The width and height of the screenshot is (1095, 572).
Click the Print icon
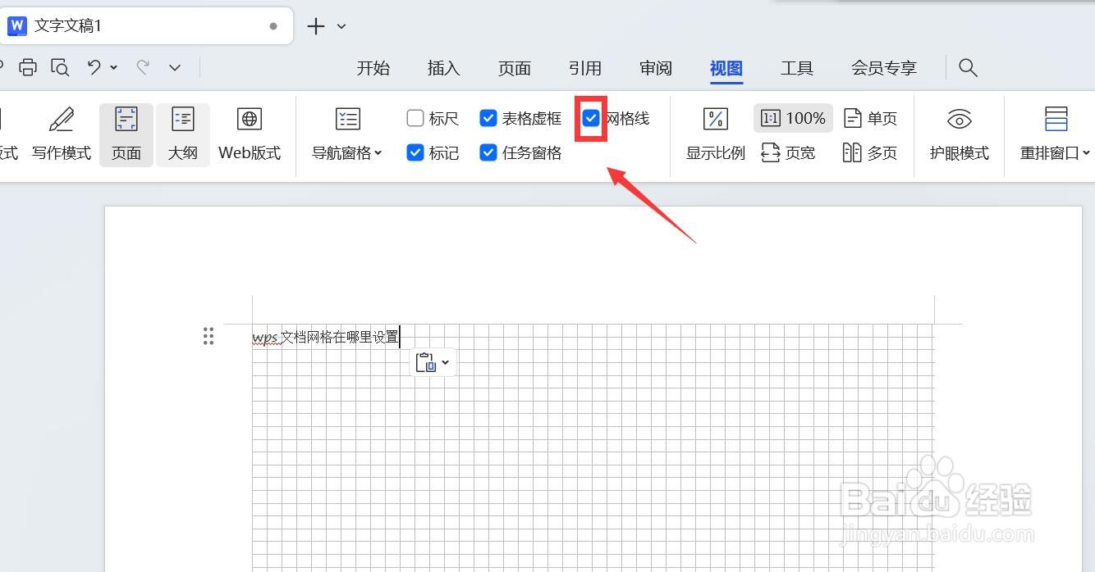[x=28, y=67]
